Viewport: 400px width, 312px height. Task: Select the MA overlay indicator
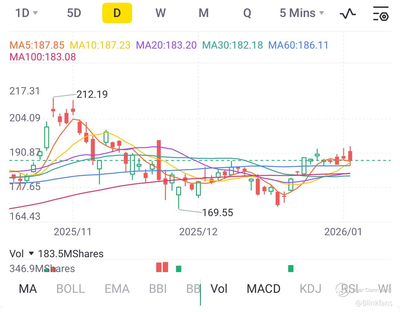[28, 289]
